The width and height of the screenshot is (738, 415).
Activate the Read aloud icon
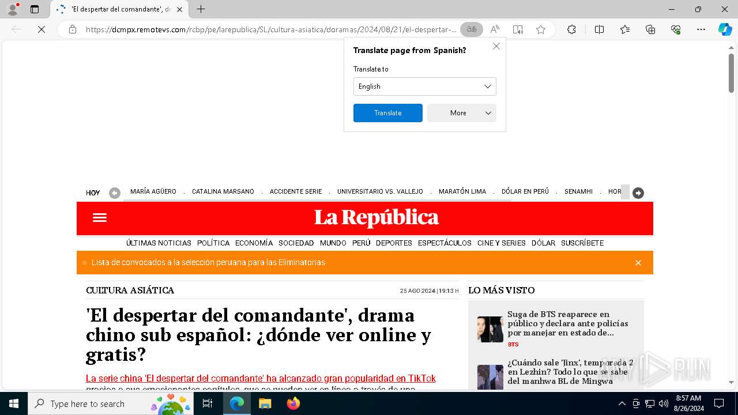tap(495, 29)
